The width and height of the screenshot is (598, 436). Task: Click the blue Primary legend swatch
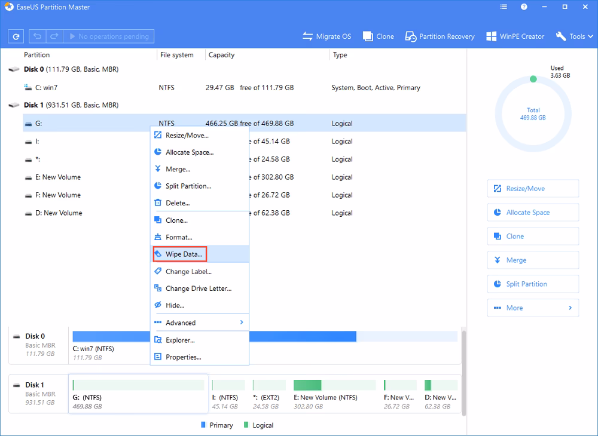coord(204,425)
